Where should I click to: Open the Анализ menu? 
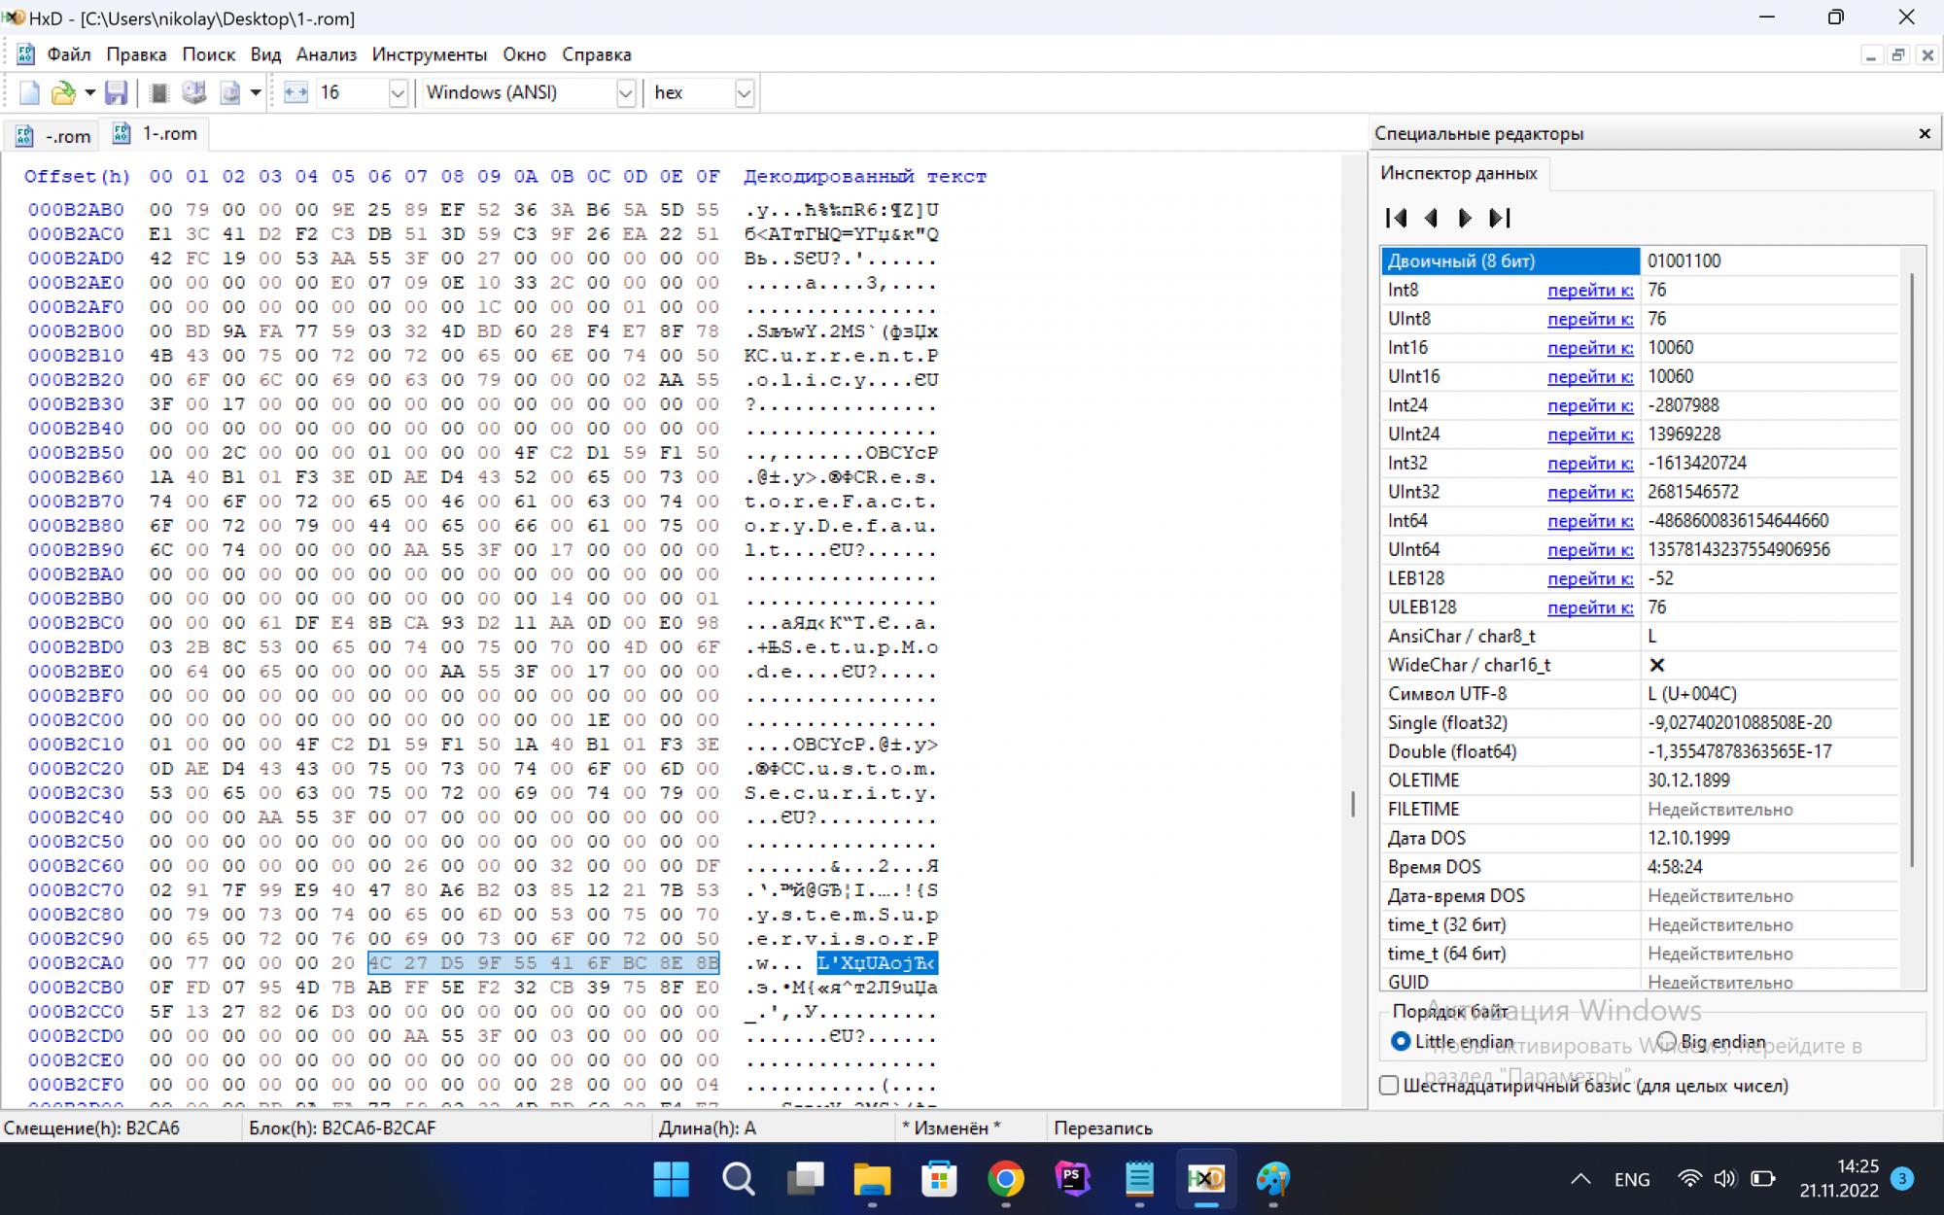pos(326,54)
